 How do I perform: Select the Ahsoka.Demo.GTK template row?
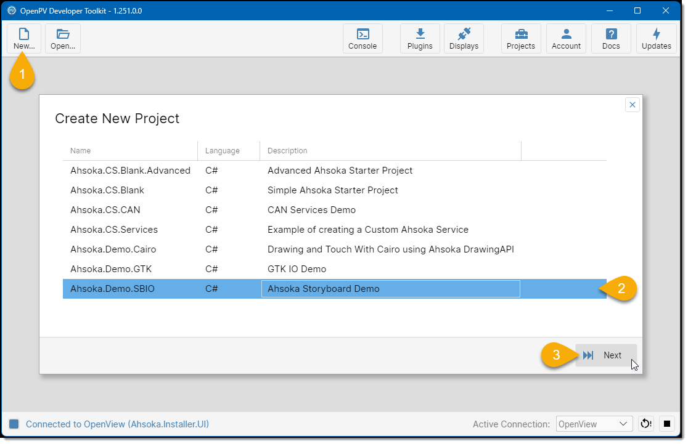click(334, 269)
